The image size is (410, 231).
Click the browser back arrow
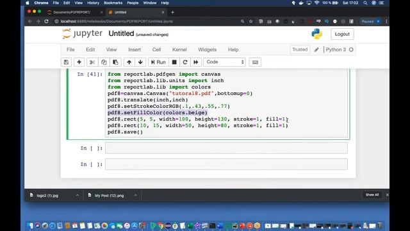30,21
